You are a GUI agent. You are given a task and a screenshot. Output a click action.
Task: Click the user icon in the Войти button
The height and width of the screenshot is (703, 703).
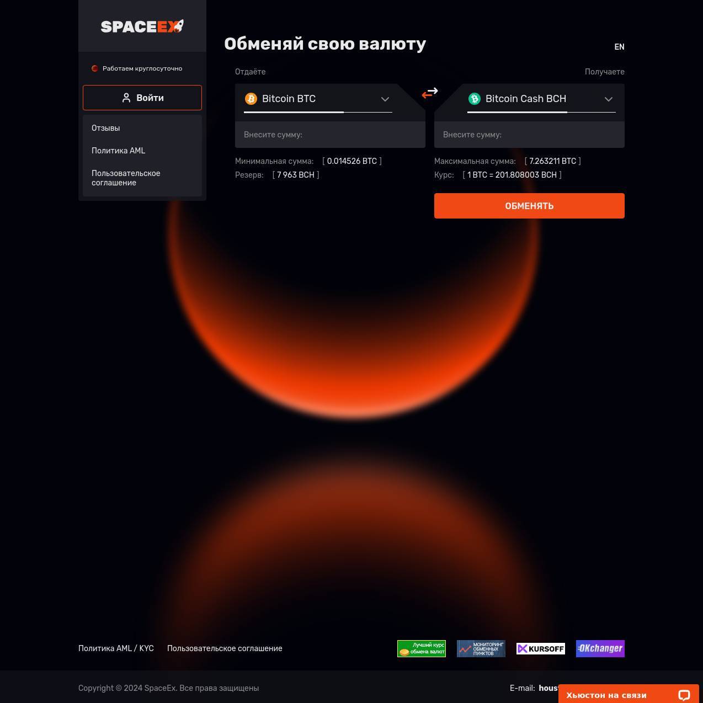(126, 98)
